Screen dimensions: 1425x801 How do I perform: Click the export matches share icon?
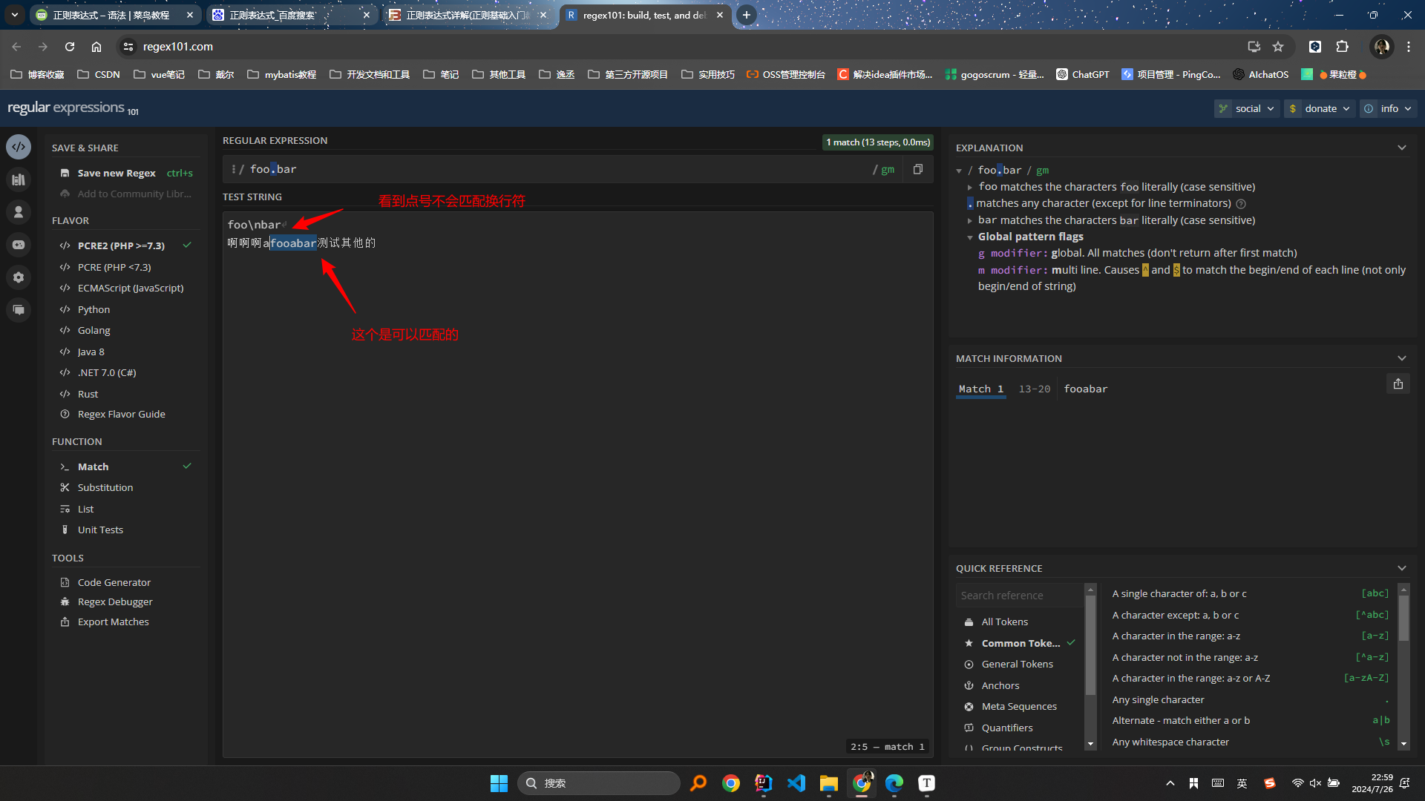pos(1398,384)
